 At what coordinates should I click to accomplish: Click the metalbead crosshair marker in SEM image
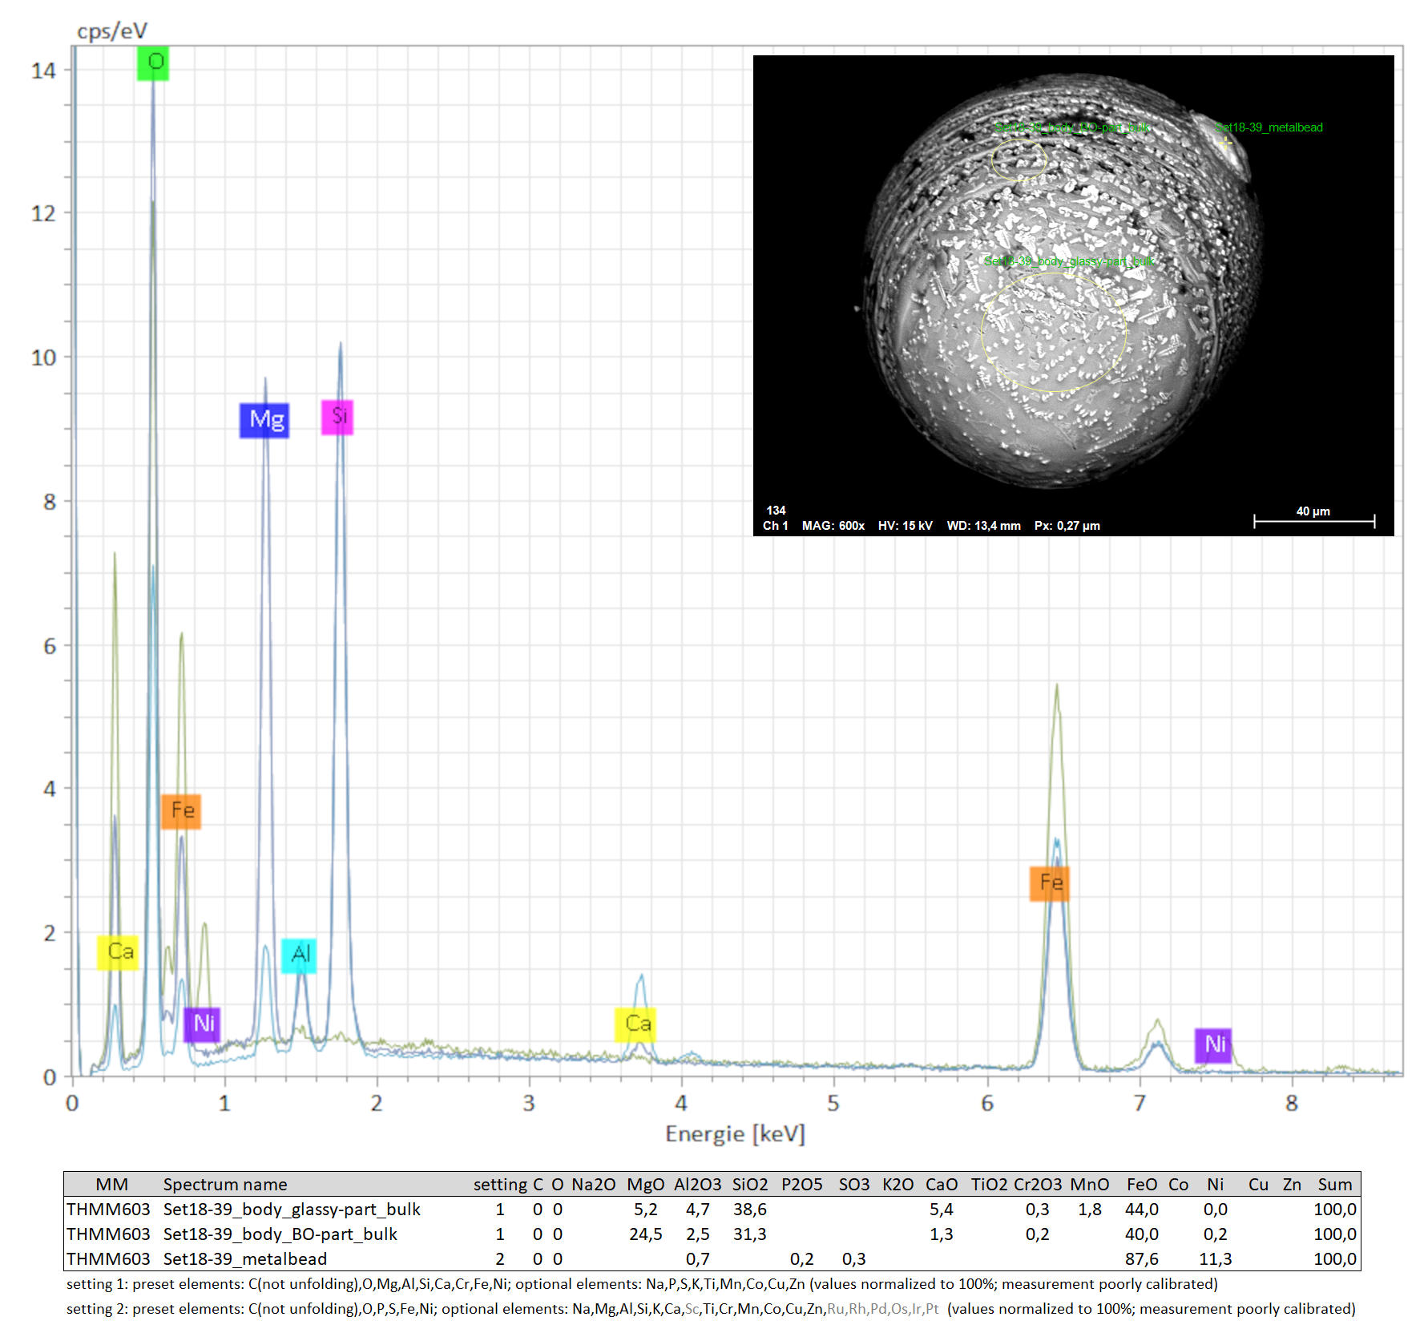click(1225, 143)
